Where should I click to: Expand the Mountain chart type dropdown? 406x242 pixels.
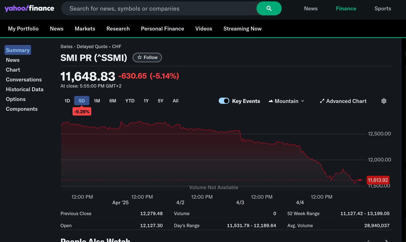(286, 101)
